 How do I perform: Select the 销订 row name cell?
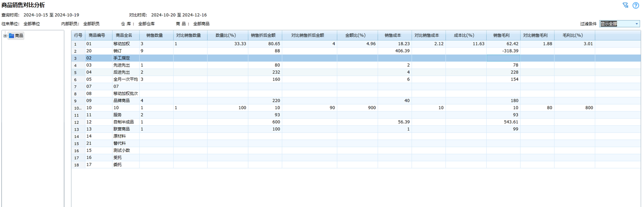pyautogui.click(x=117, y=51)
